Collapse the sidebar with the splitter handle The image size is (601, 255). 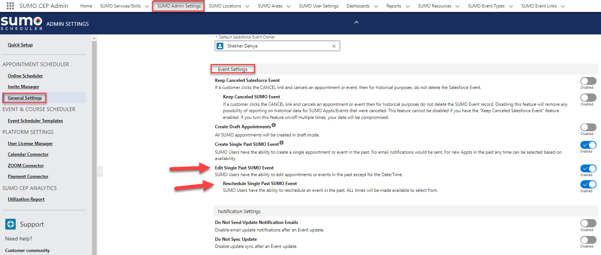click(x=100, y=171)
